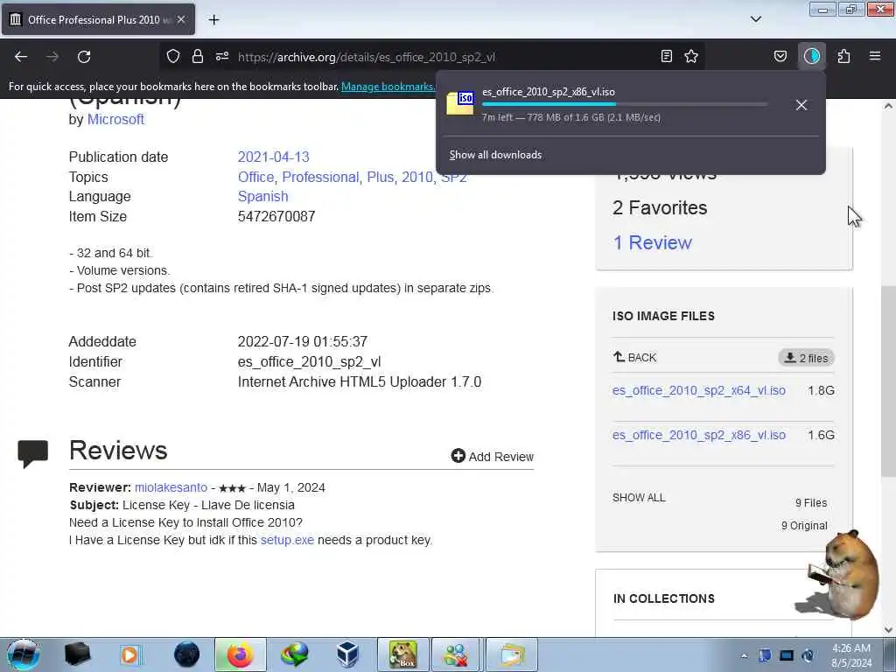Bookmark this page with the star icon
This screenshot has width=896, height=672.
click(691, 56)
